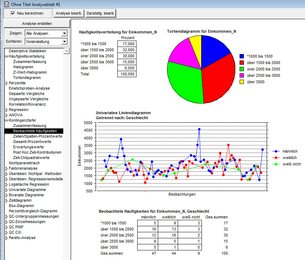
Task: Expand the QC P/NP tree node
Action: [x=7, y=227]
